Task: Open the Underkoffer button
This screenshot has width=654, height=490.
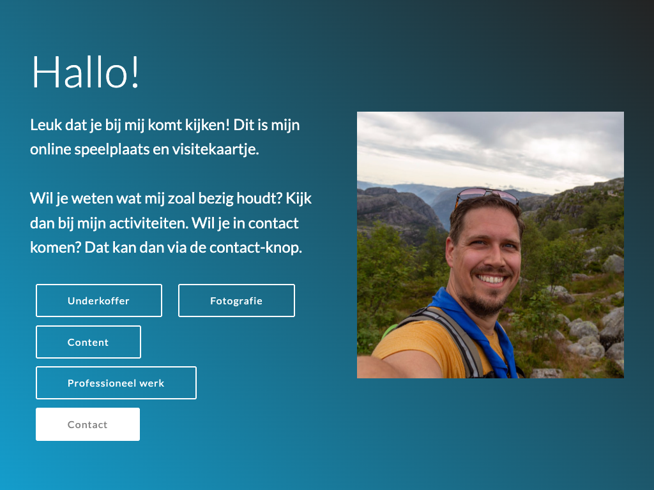Action: 99,301
